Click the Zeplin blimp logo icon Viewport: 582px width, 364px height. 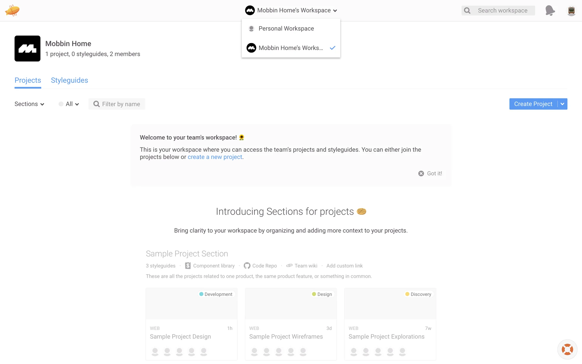click(12, 10)
